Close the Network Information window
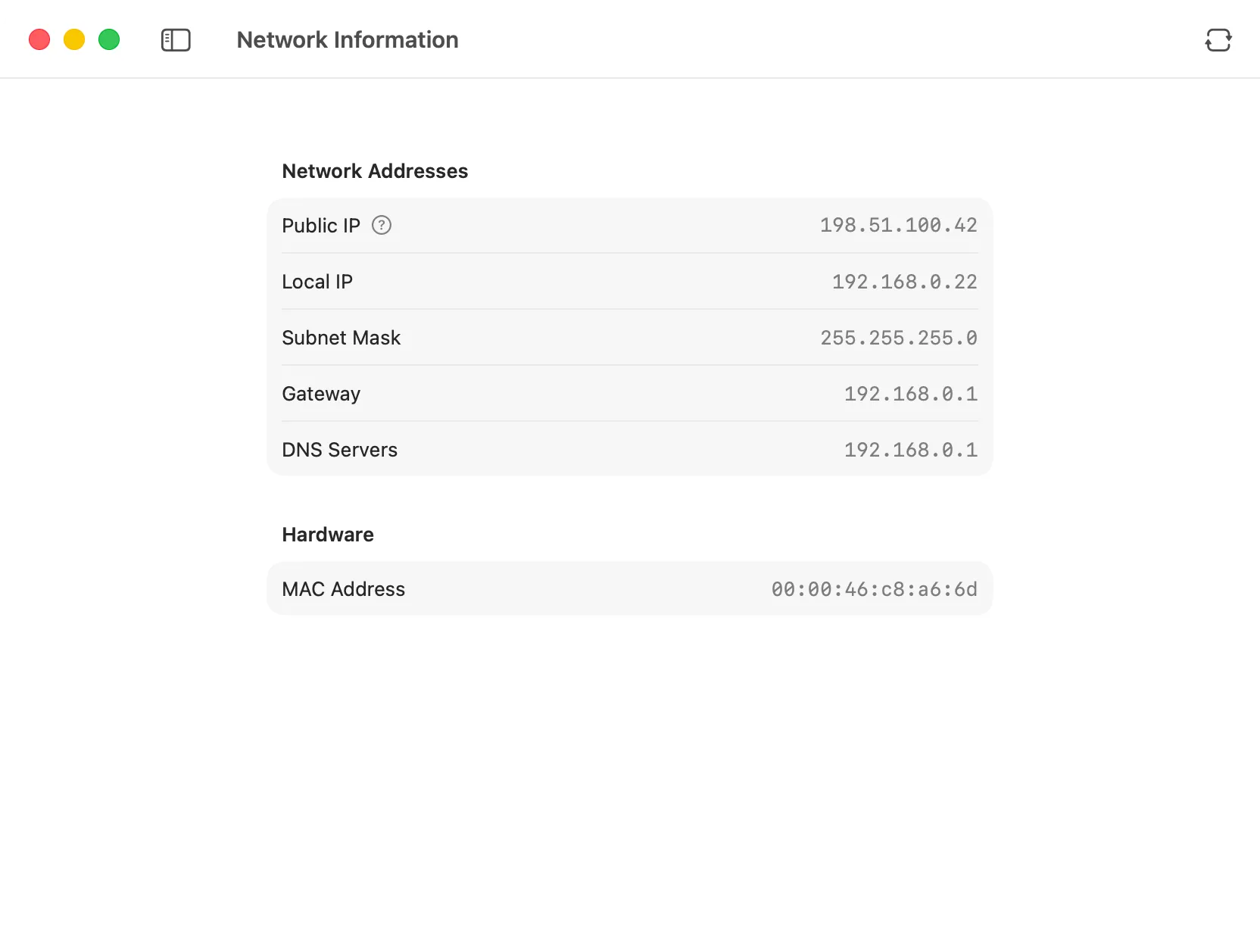The image size is (1260, 945). tap(39, 39)
